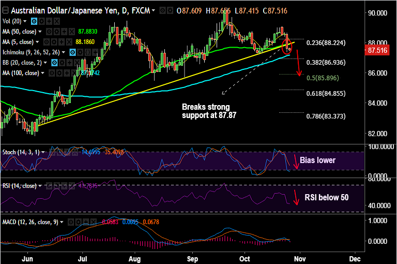Screen dimensions: 397x264
Task: Open the MA (5, close) settings gear
Action: tap(54, 42)
